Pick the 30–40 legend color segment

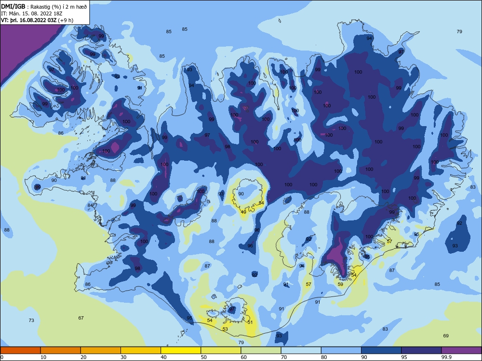pyautogui.click(x=141, y=350)
